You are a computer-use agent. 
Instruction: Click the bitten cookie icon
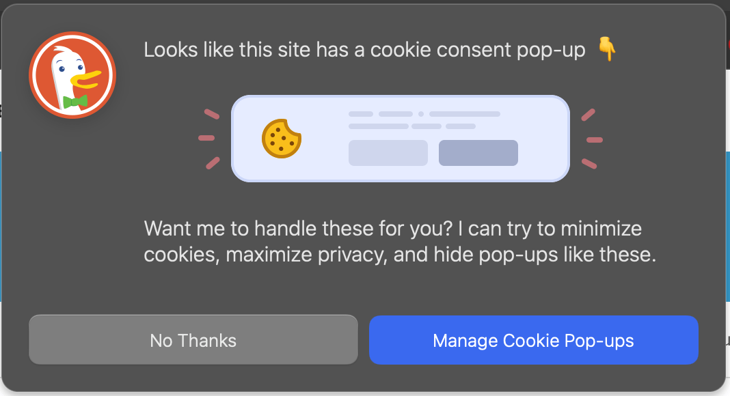[282, 139]
